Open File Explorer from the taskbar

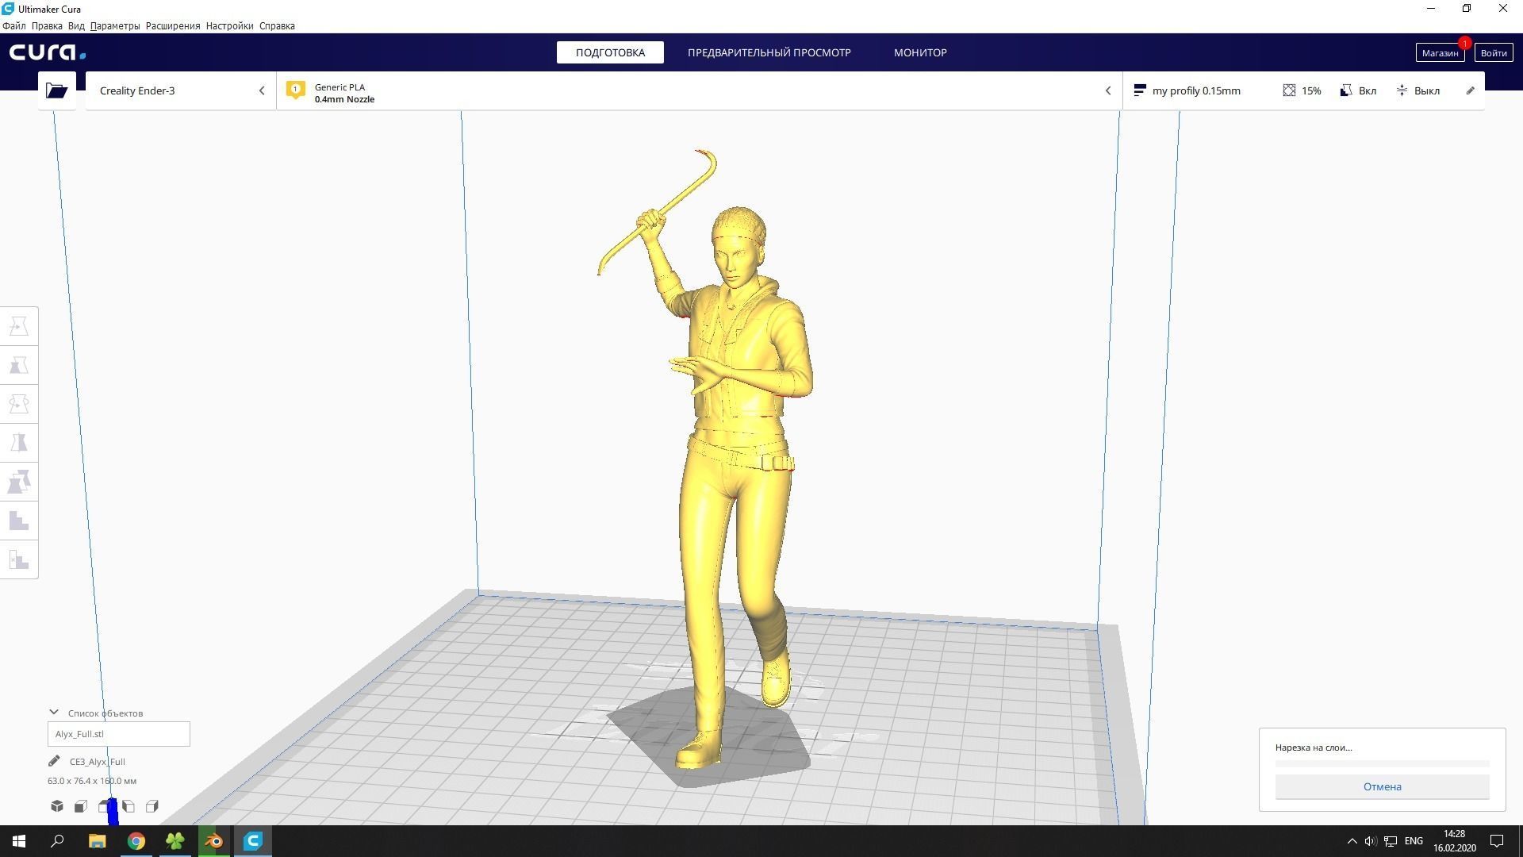(98, 841)
